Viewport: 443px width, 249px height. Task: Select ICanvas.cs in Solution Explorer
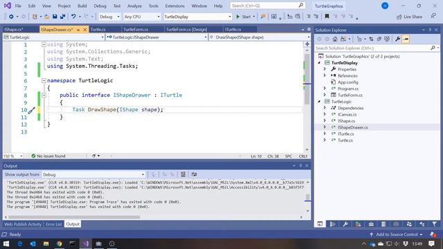click(x=347, y=114)
